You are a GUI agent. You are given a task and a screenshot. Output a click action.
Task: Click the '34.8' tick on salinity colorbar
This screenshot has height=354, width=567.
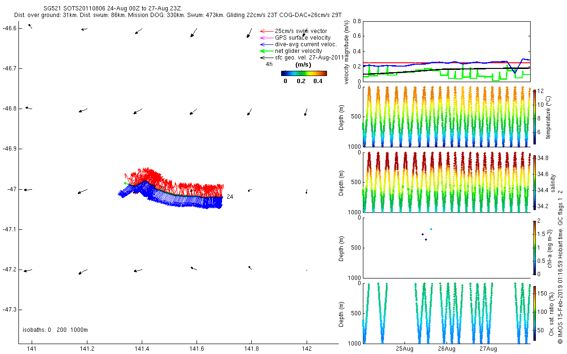point(543,158)
